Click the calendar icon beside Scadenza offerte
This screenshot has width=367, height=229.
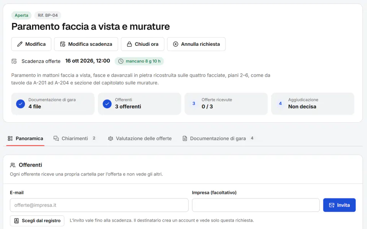pos(14,61)
